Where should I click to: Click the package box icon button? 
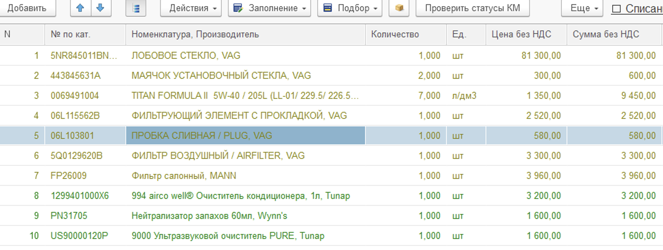(399, 8)
